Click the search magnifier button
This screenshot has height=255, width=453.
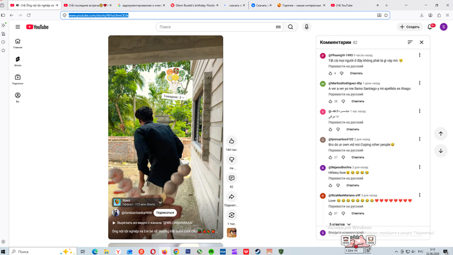pos(291,27)
